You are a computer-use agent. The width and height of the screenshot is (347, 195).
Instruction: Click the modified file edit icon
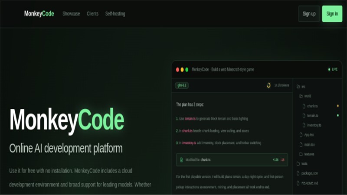tap(181, 160)
